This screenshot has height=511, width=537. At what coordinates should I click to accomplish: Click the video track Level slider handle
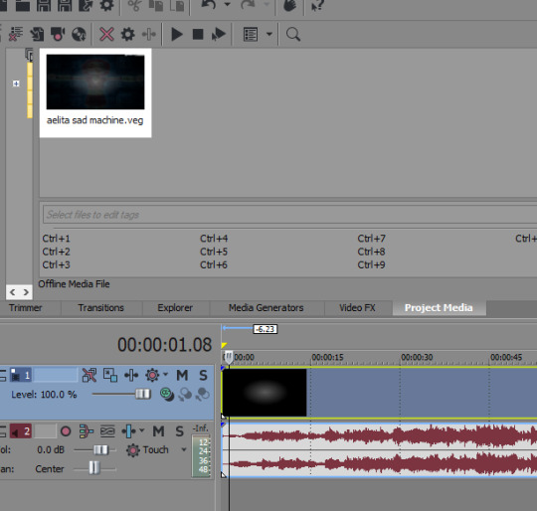pos(143,394)
